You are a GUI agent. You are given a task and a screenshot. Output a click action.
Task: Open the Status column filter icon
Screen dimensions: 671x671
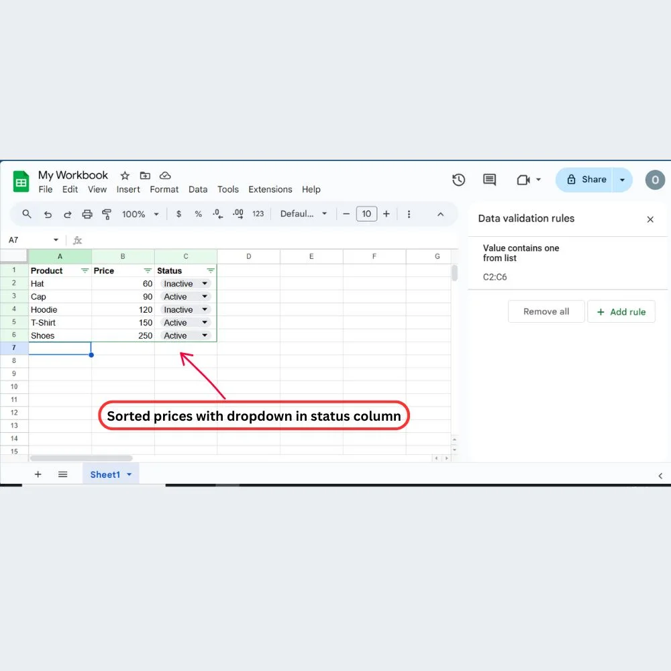(x=211, y=270)
